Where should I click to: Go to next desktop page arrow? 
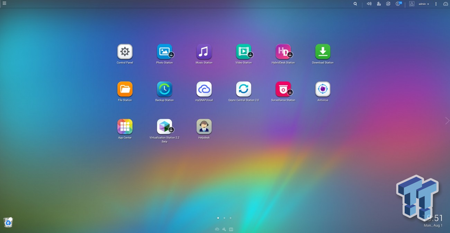point(447,121)
